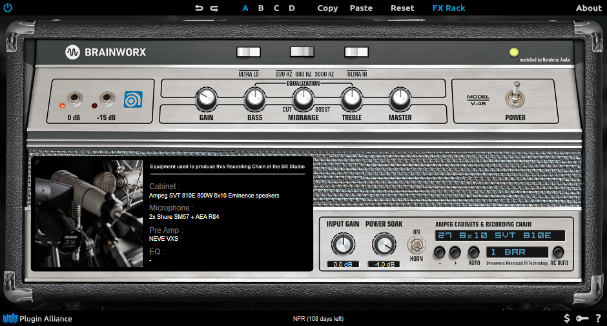Screen dimensions: 607x326
Task: Toggle the Ultra Lo rocker switch
Action: pos(249,52)
